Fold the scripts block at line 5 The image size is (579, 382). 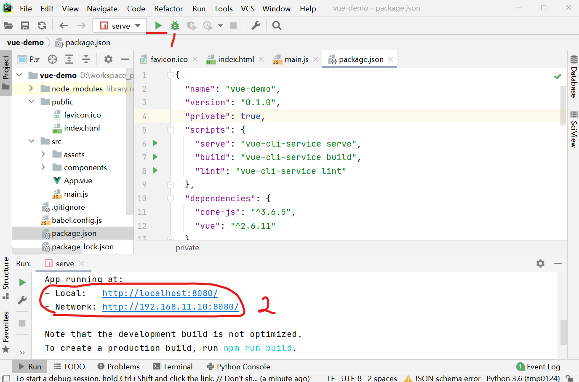point(171,130)
